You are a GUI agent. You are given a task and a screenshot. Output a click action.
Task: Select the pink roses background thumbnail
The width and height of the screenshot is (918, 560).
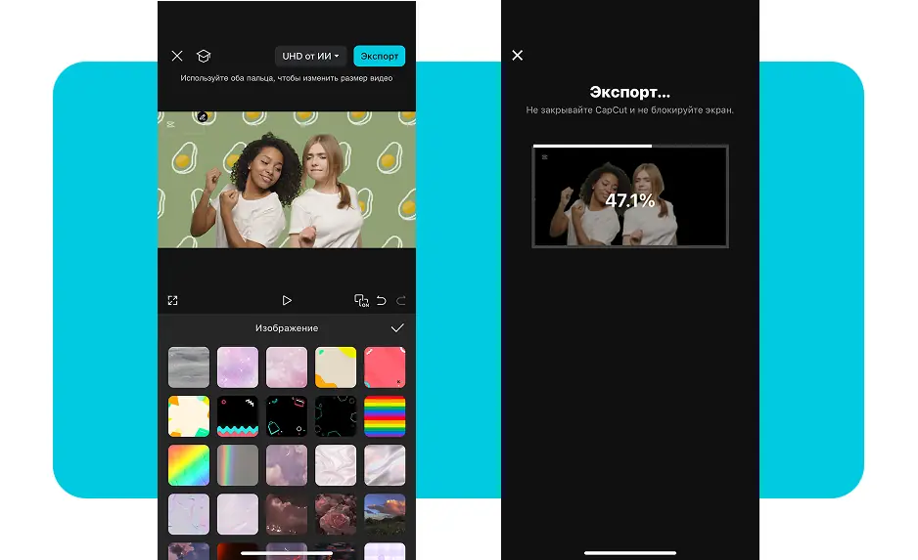[336, 514]
